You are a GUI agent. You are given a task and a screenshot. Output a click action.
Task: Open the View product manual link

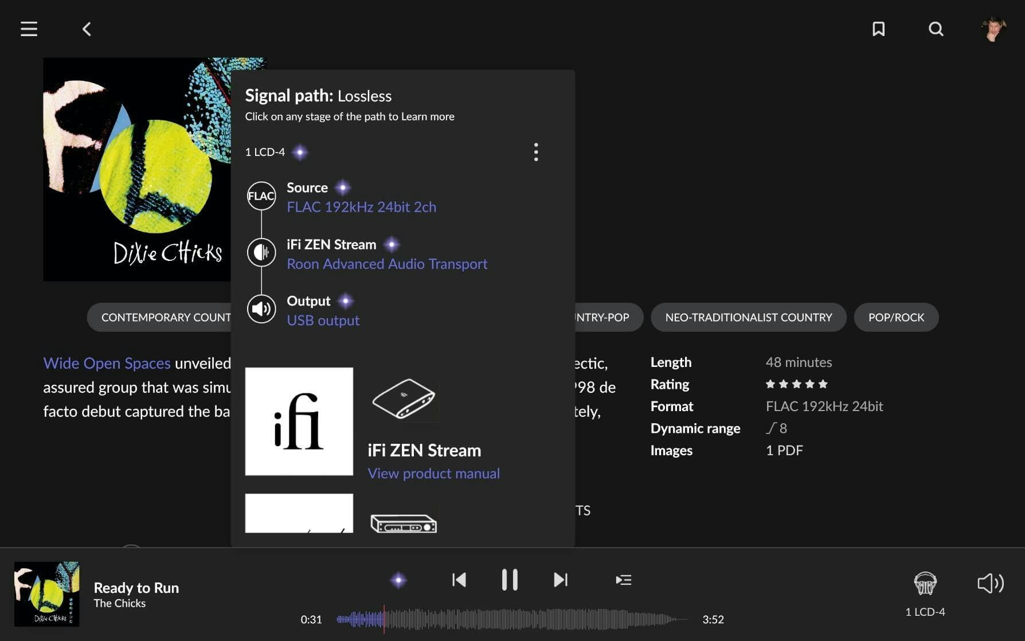[x=433, y=474]
